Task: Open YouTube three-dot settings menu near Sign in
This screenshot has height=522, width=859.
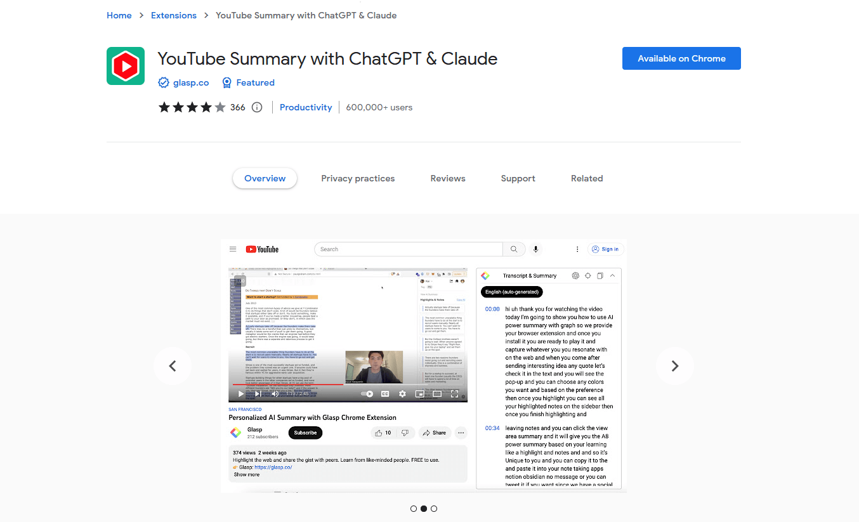Action: click(x=577, y=249)
